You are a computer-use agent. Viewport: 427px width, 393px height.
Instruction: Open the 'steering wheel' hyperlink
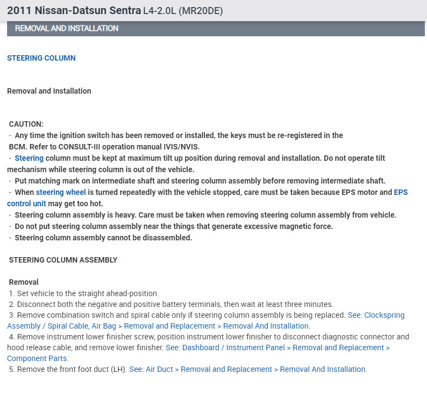(61, 192)
